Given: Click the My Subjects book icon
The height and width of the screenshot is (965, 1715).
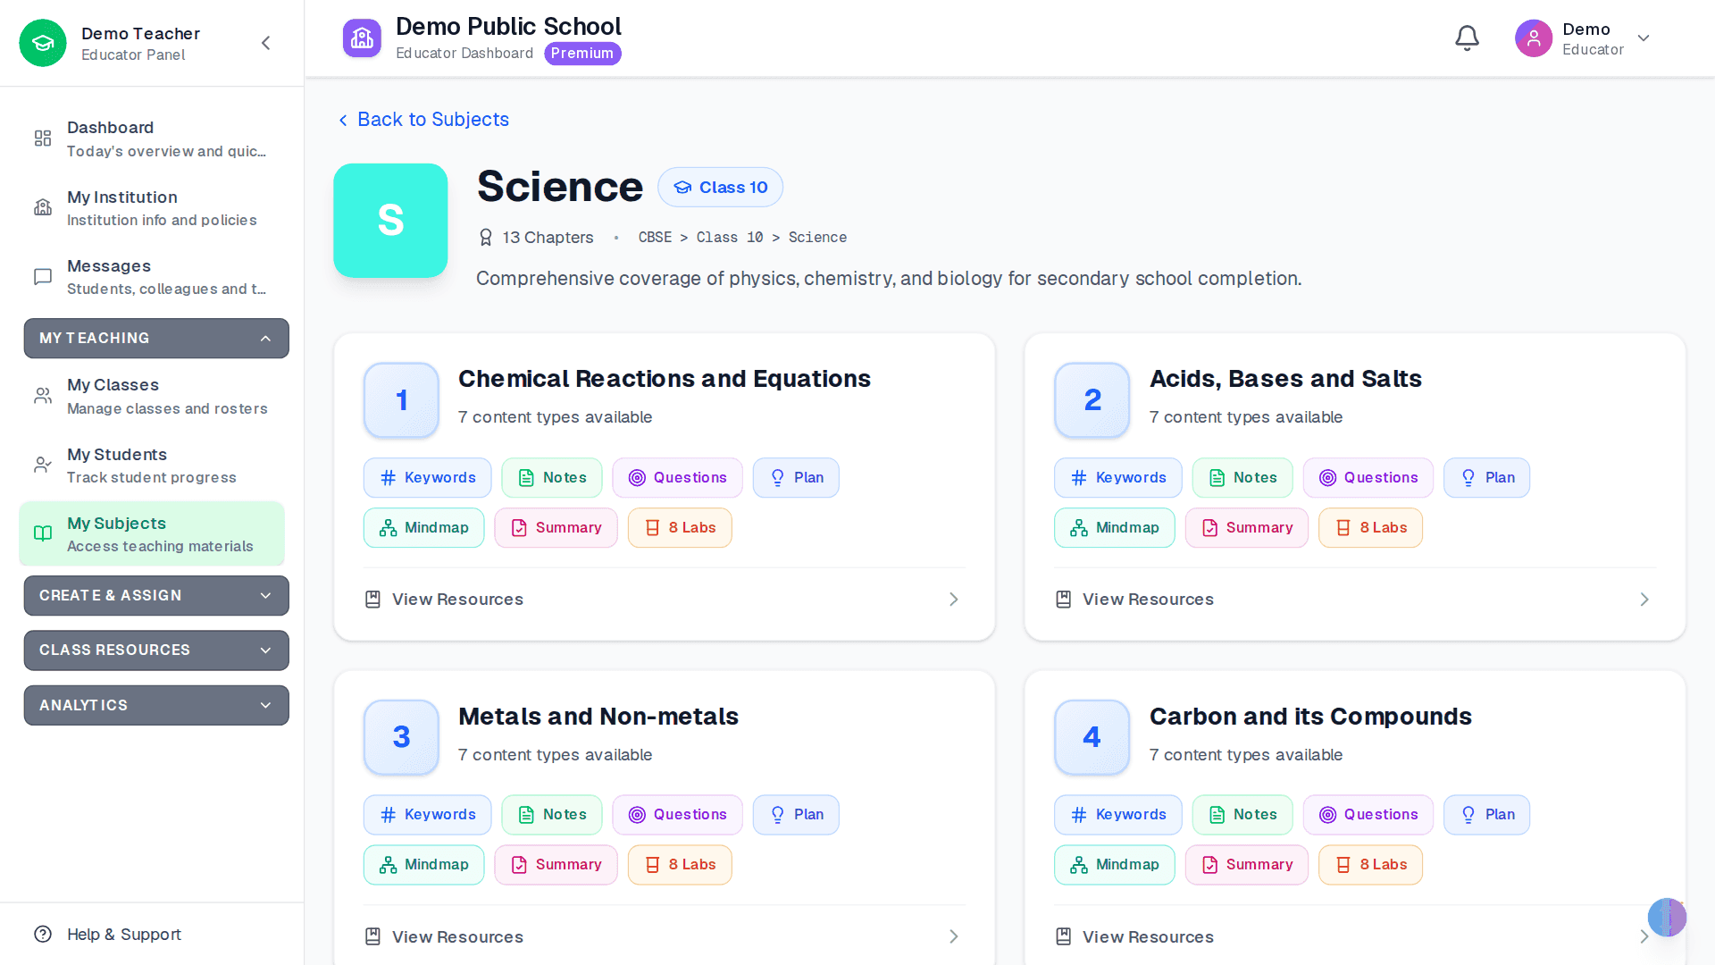Looking at the screenshot, I should tap(43, 533).
